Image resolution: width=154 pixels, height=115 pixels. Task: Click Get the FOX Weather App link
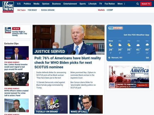[137, 35]
